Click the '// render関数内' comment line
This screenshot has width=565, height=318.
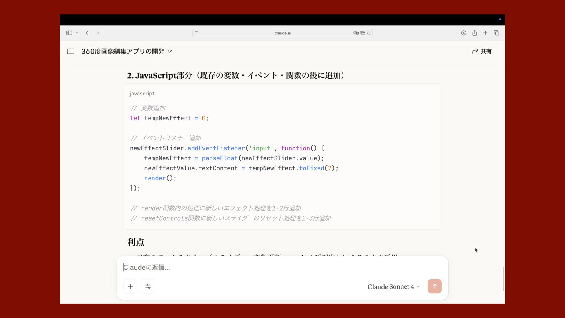coord(216,208)
